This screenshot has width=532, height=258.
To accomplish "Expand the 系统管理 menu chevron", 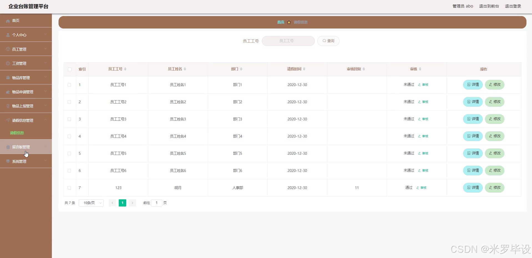I will click(x=45, y=161).
